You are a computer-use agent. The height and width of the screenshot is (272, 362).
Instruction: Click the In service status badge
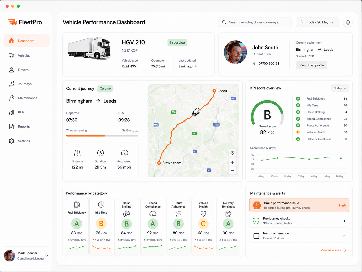pos(177,42)
